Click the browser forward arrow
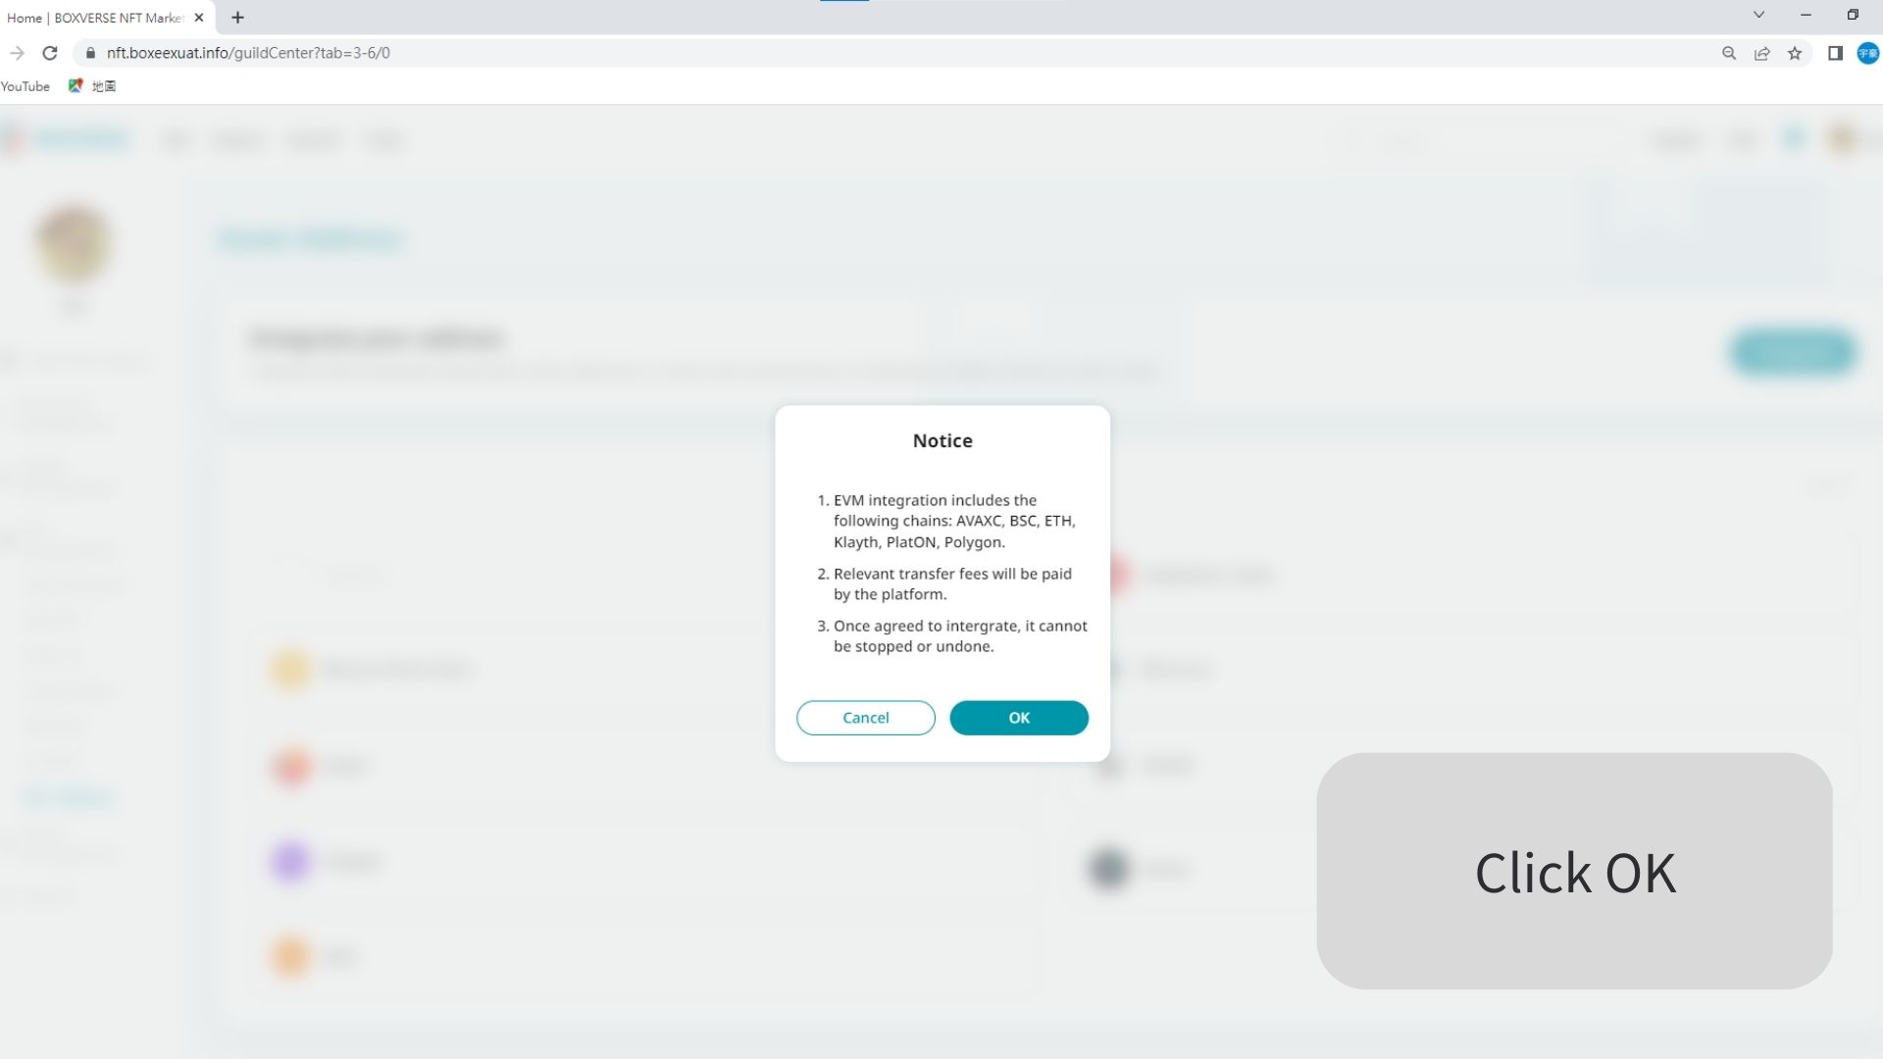 (x=18, y=53)
